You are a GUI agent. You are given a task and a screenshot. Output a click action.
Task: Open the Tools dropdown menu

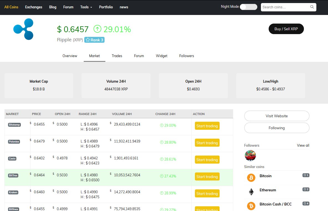pos(86,7)
